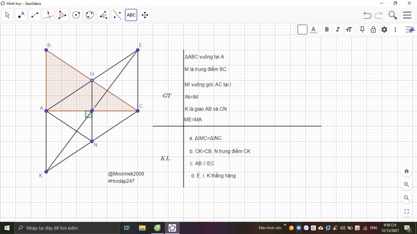417x234 pixels.
Task: Toggle the style bar view panel
Action: [x=410, y=29]
